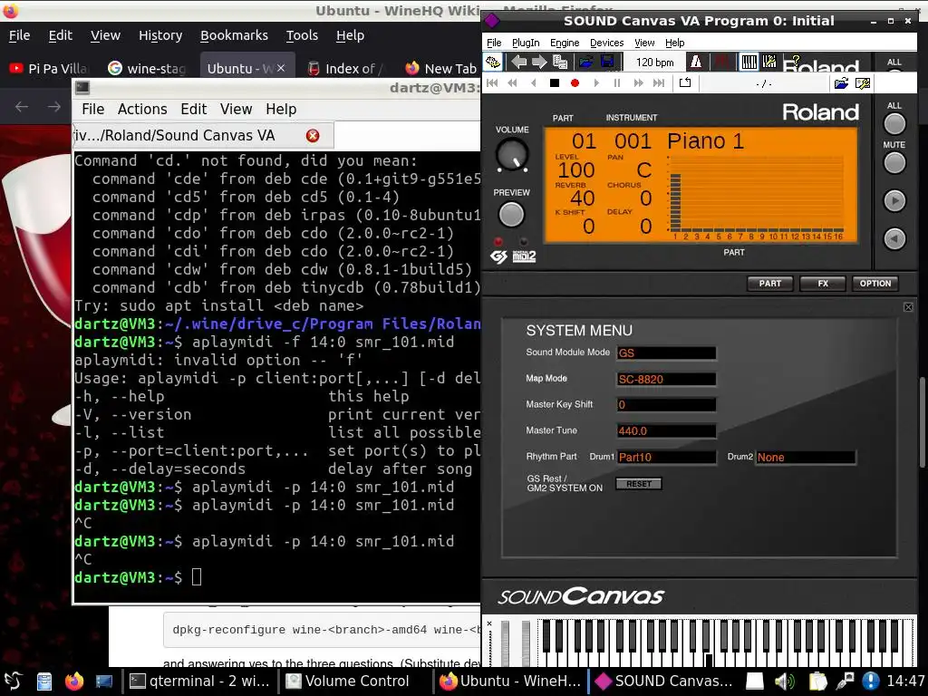Click the PREVIEW round button
Screen dimensions: 928x696
511,214
